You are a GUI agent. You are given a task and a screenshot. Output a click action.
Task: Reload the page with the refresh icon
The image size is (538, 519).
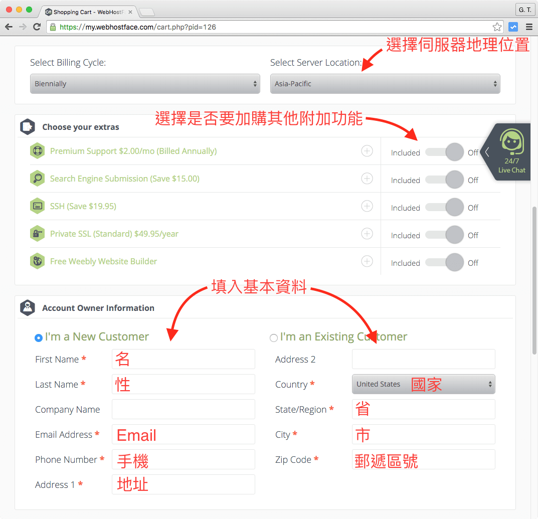(37, 27)
